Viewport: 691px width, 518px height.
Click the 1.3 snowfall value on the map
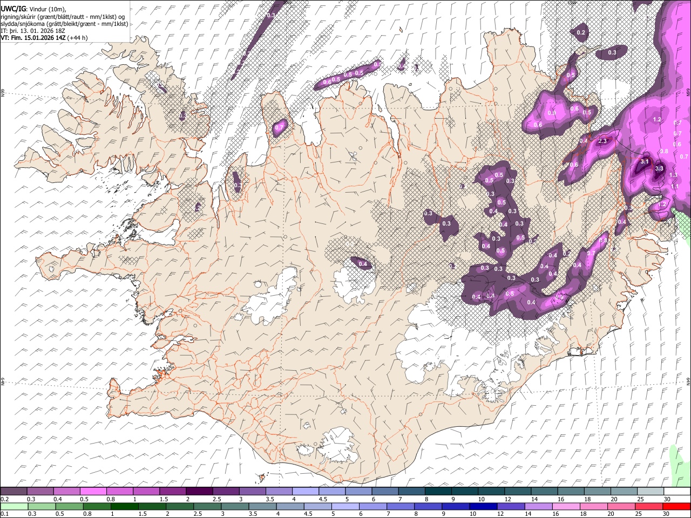click(673, 175)
